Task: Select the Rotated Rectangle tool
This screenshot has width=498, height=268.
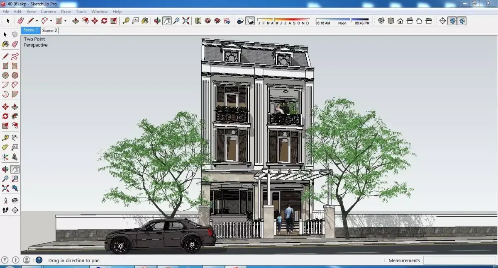Action: [15, 66]
